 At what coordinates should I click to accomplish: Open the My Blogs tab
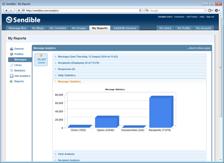[x=38, y=28]
